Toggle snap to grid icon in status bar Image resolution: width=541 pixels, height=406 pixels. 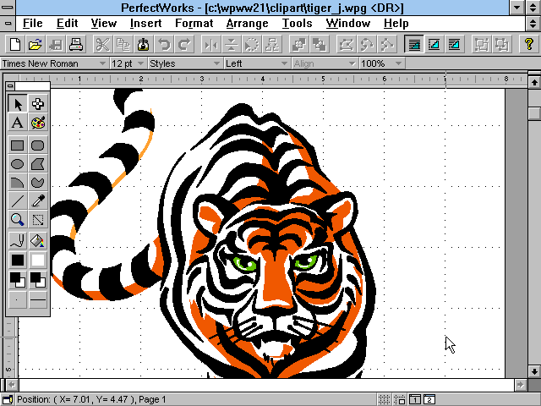point(400,400)
